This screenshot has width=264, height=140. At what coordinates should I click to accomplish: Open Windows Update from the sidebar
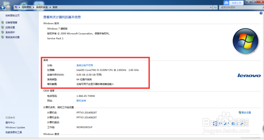[x=15, y=127]
